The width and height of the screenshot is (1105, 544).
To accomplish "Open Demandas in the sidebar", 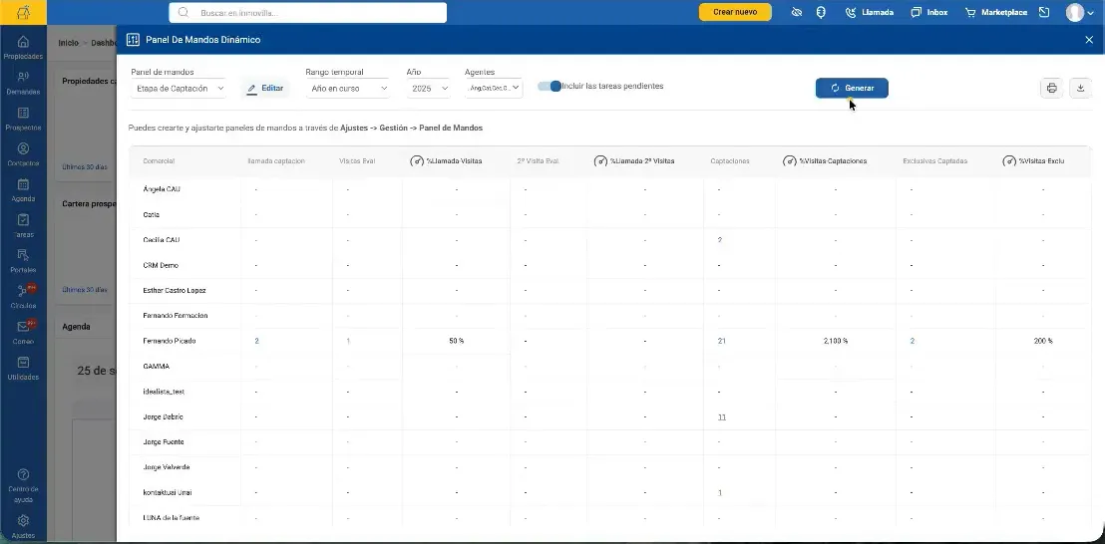I will [x=23, y=83].
